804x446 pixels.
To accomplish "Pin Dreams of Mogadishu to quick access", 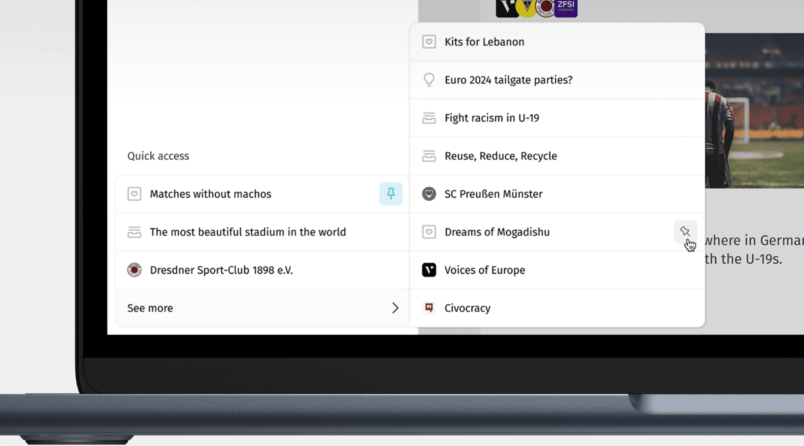I will coord(685,231).
